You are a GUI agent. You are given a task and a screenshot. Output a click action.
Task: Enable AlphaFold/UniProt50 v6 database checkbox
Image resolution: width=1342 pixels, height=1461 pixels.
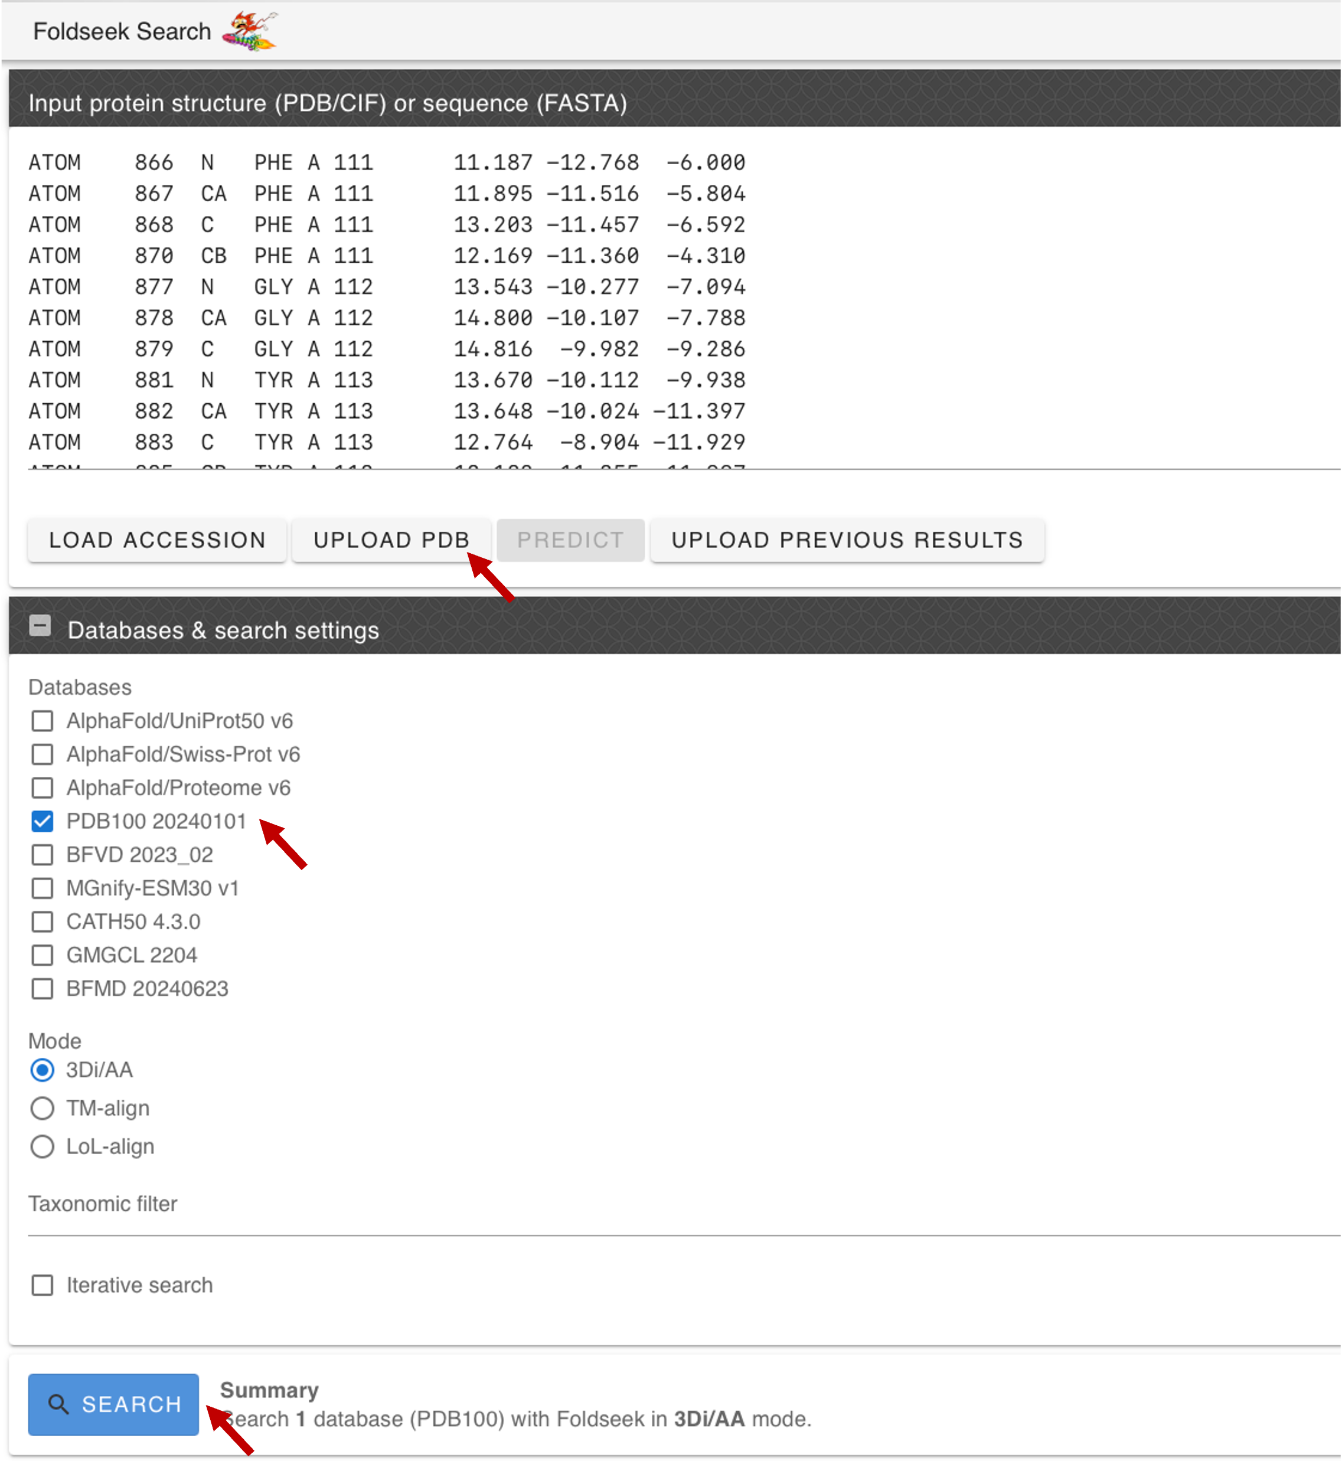click(42, 721)
